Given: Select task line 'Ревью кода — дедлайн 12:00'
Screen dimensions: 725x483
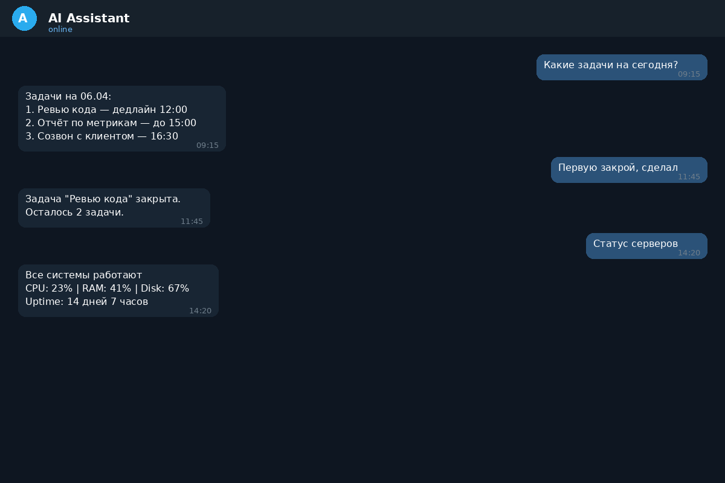Looking at the screenshot, I should [x=106, y=109].
